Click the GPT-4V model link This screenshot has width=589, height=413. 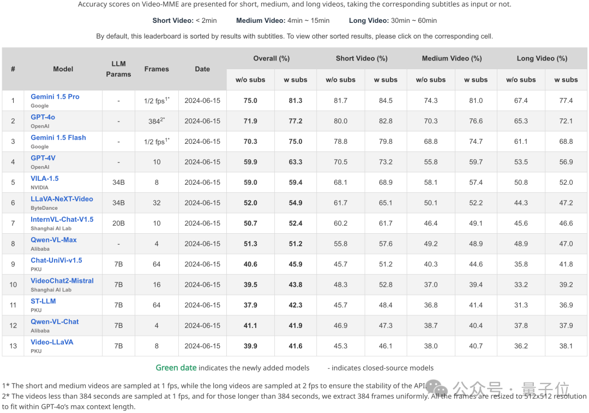43,158
